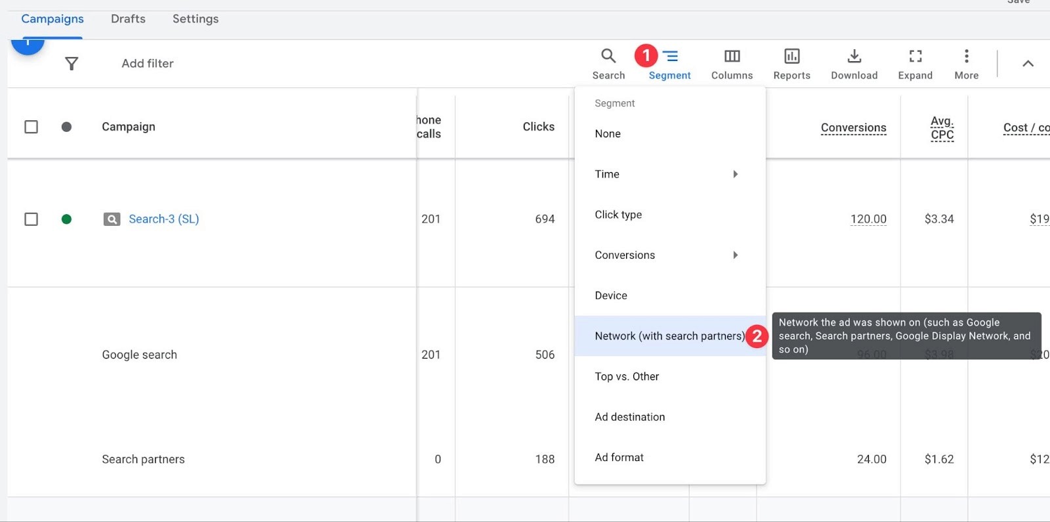This screenshot has height=522, width=1050.
Task: Click the 188 clicks value
Action: click(545, 460)
